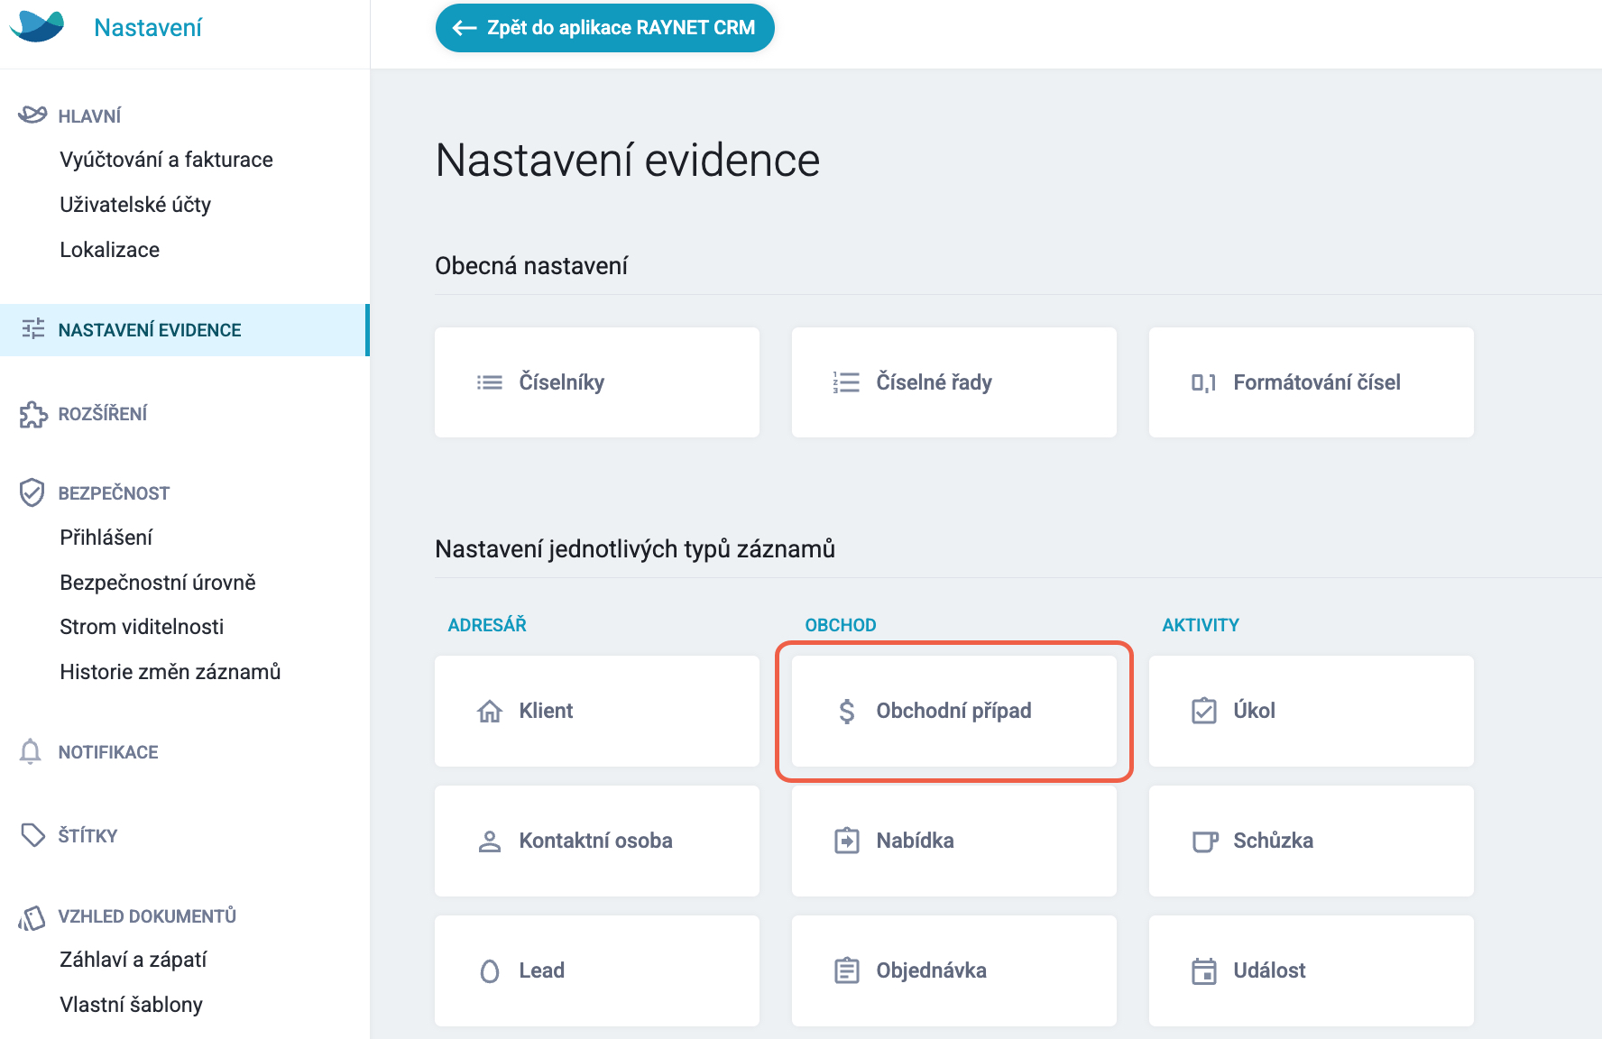
Task: Click the house icon in Klient card
Action: pyautogui.click(x=490, y=711)
